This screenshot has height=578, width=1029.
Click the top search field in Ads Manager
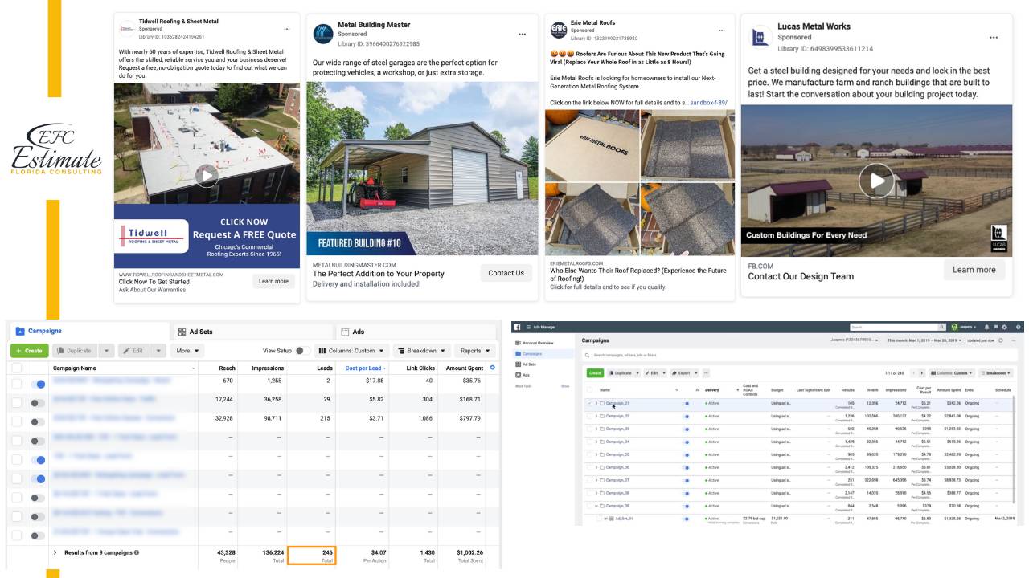click(895, 327)
